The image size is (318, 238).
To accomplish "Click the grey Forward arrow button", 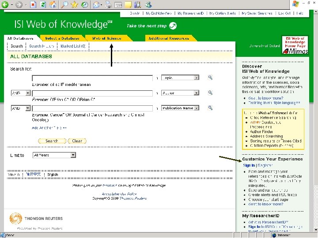I will coord(19,4).
